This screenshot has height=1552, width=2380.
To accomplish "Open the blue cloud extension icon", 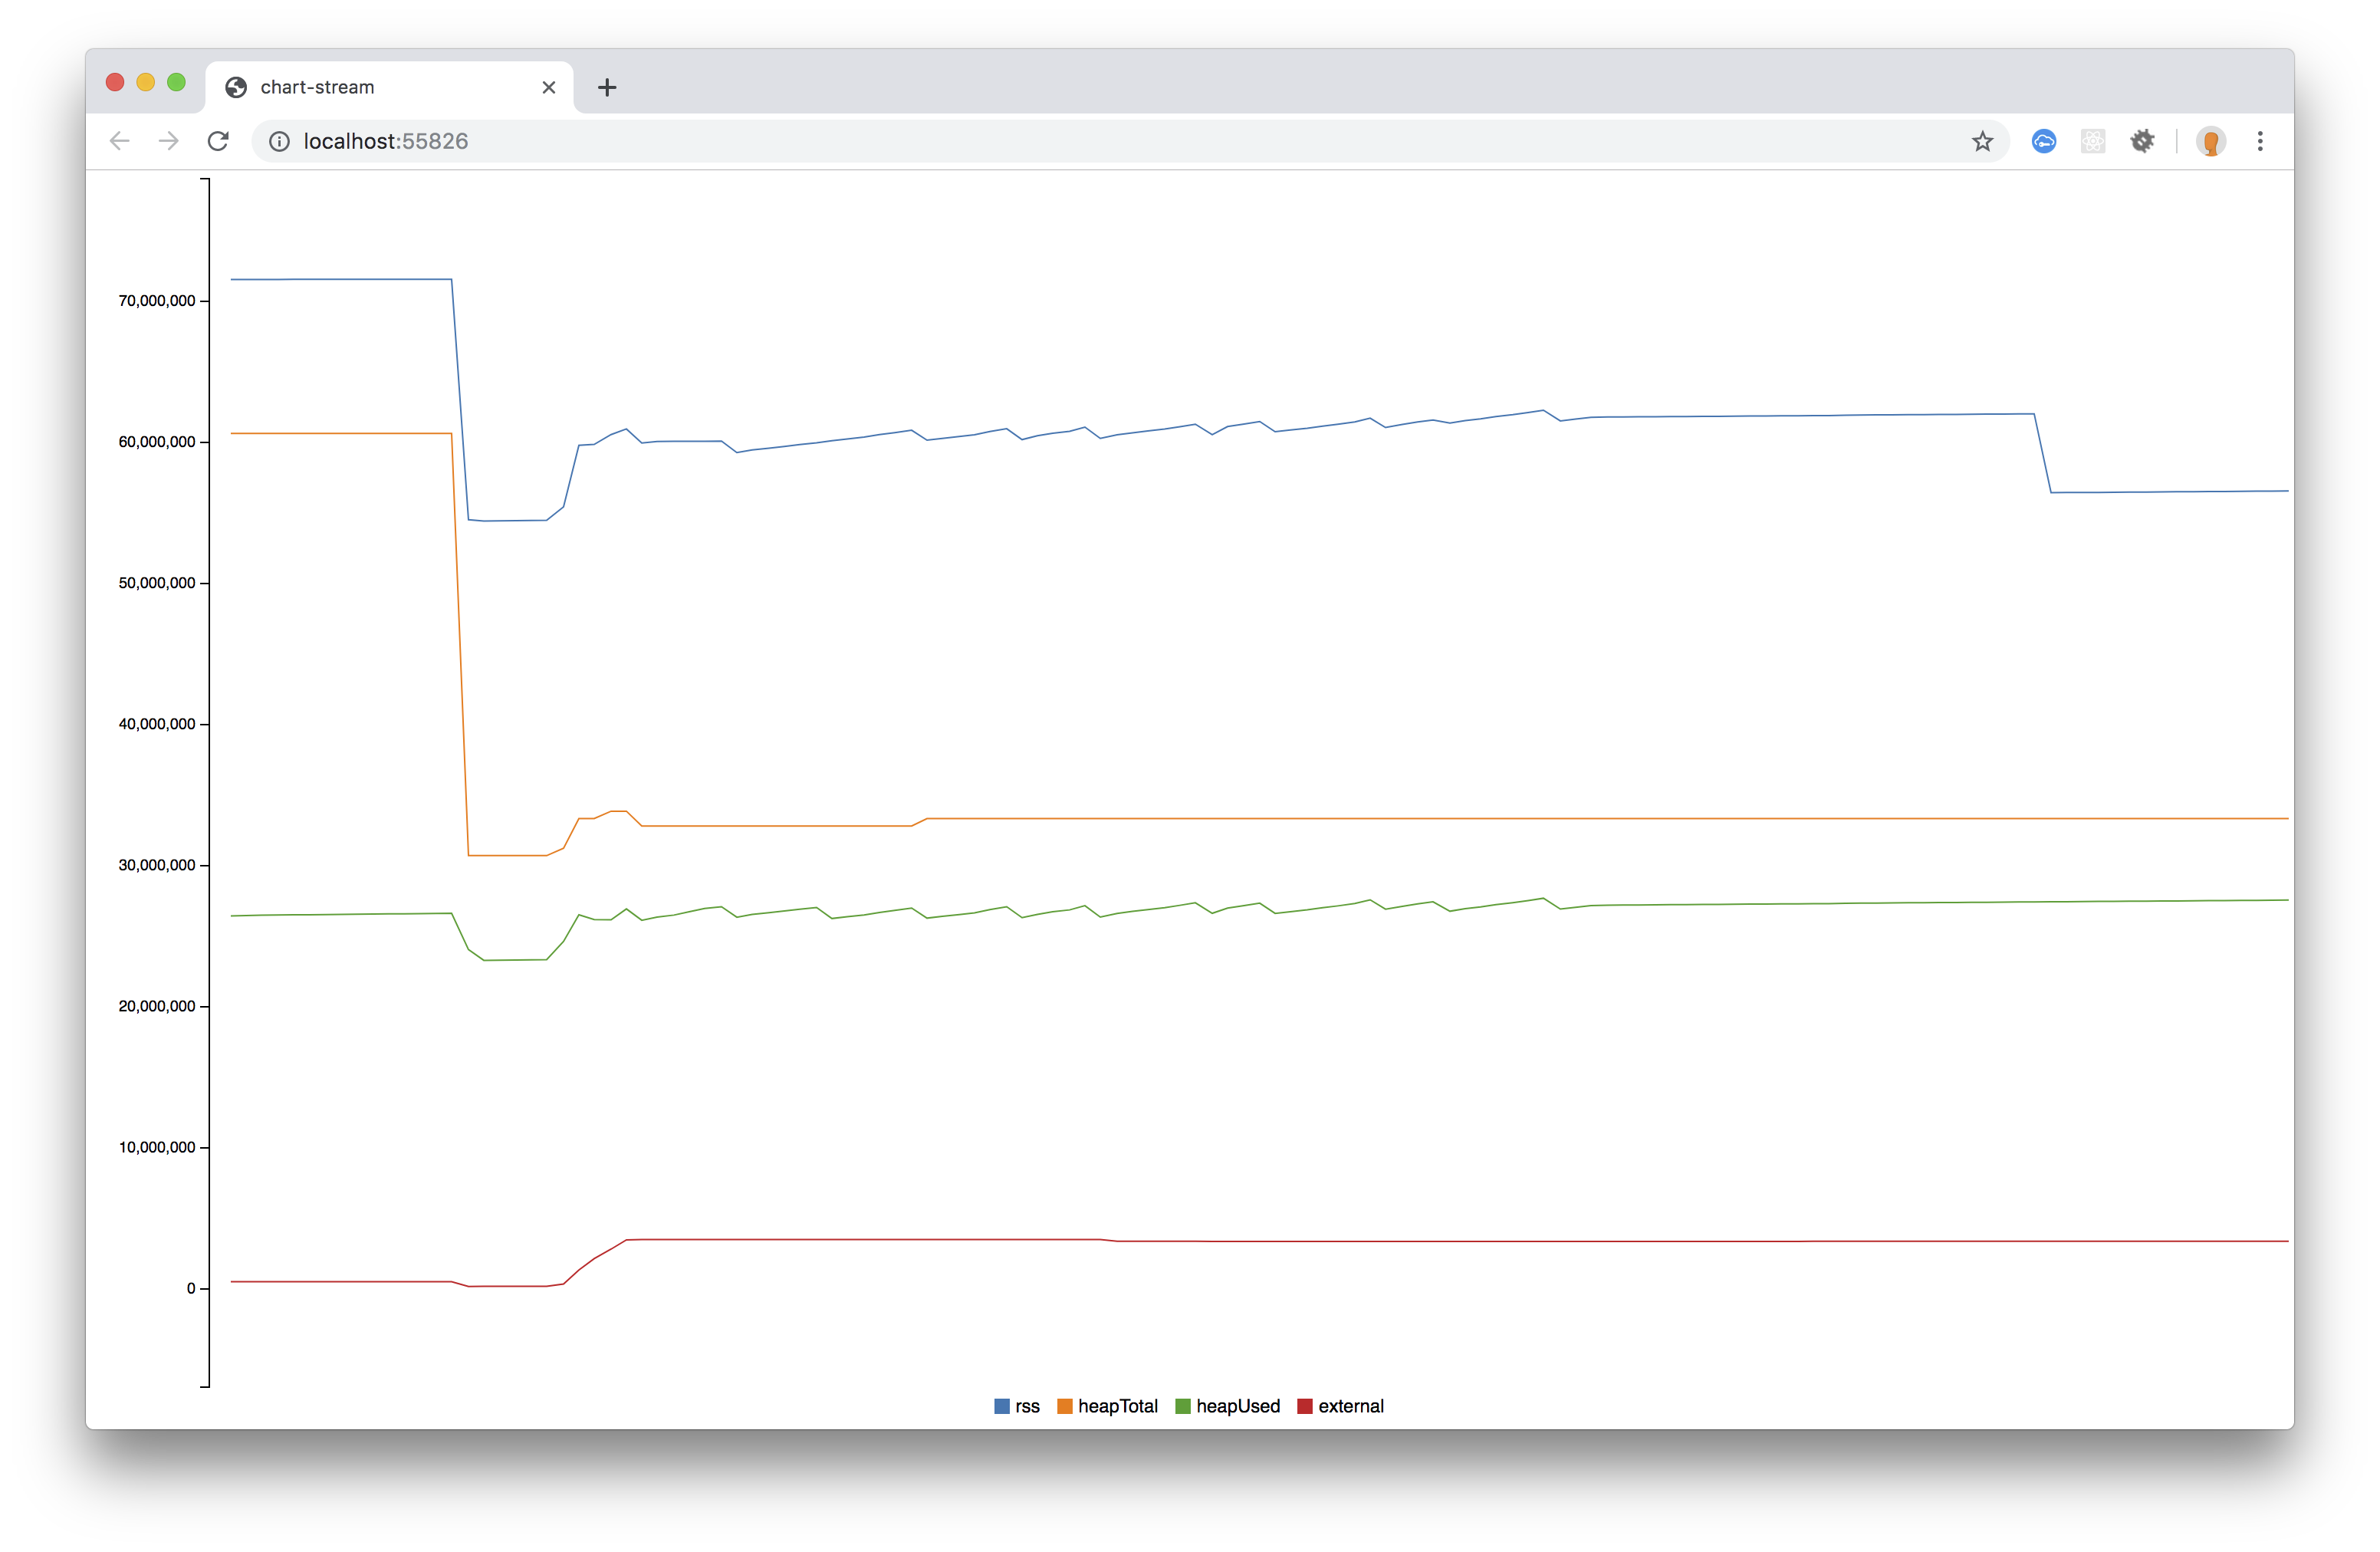I will point(2044,141).
